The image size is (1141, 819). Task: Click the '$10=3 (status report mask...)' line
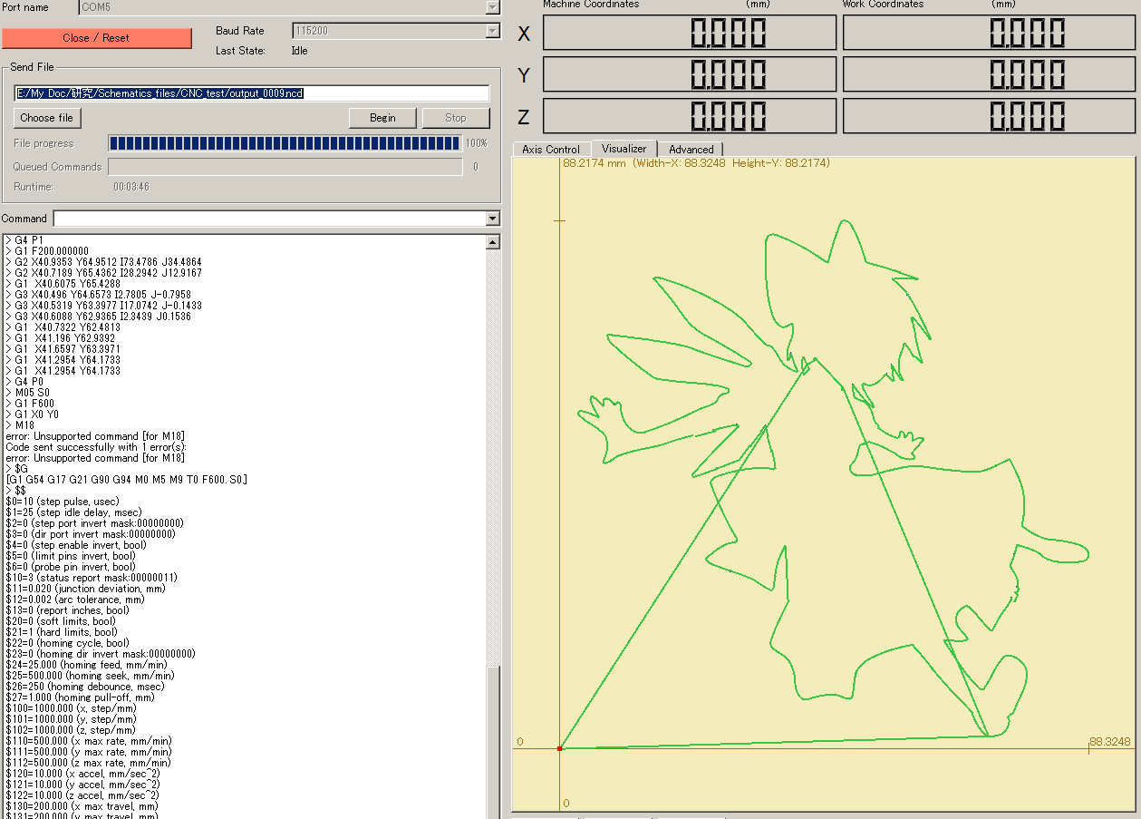(x=92, y=578)
